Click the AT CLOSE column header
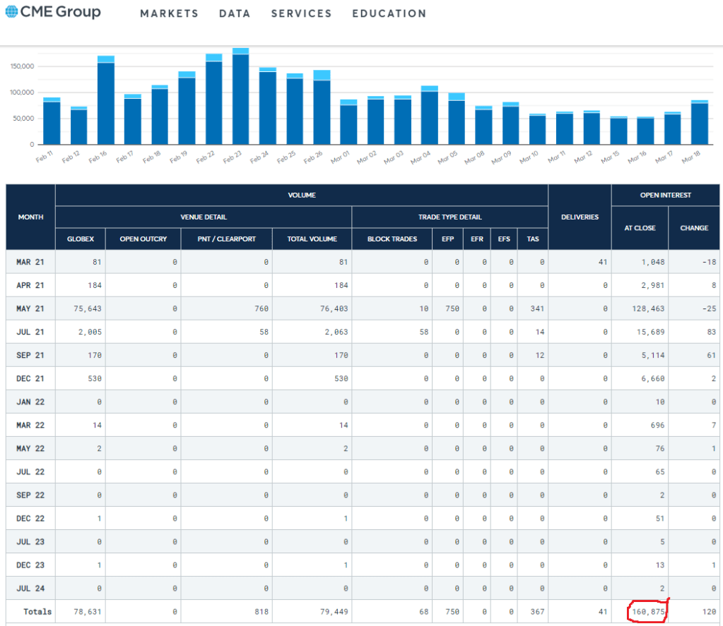 [640, 228]
